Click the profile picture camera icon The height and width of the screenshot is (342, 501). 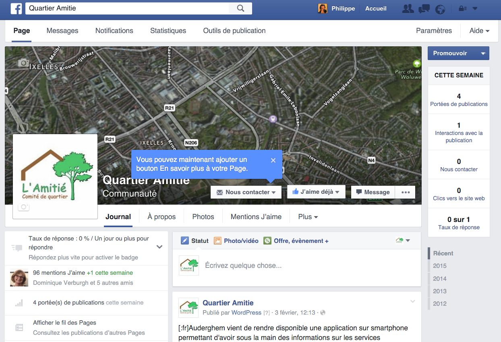[24, 207]
